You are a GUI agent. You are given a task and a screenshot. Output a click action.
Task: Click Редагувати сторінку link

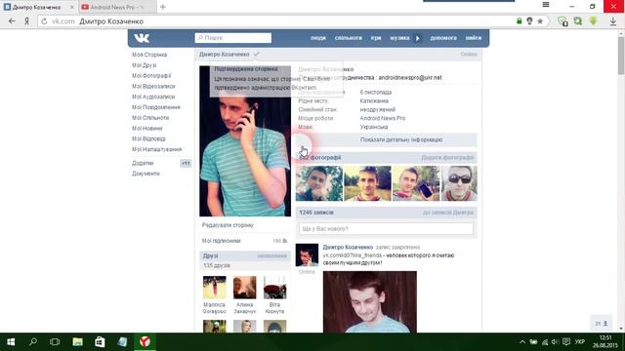(228, 225)
